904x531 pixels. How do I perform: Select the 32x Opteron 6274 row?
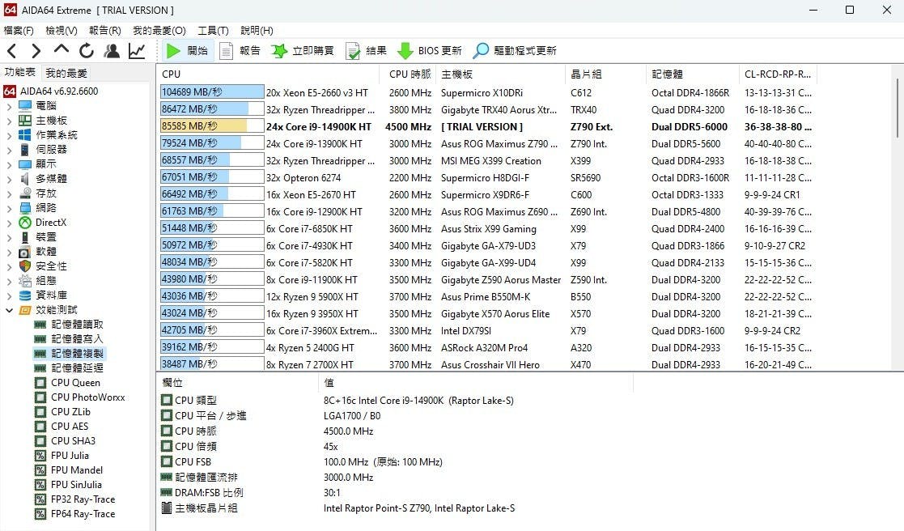click(487, 177)
